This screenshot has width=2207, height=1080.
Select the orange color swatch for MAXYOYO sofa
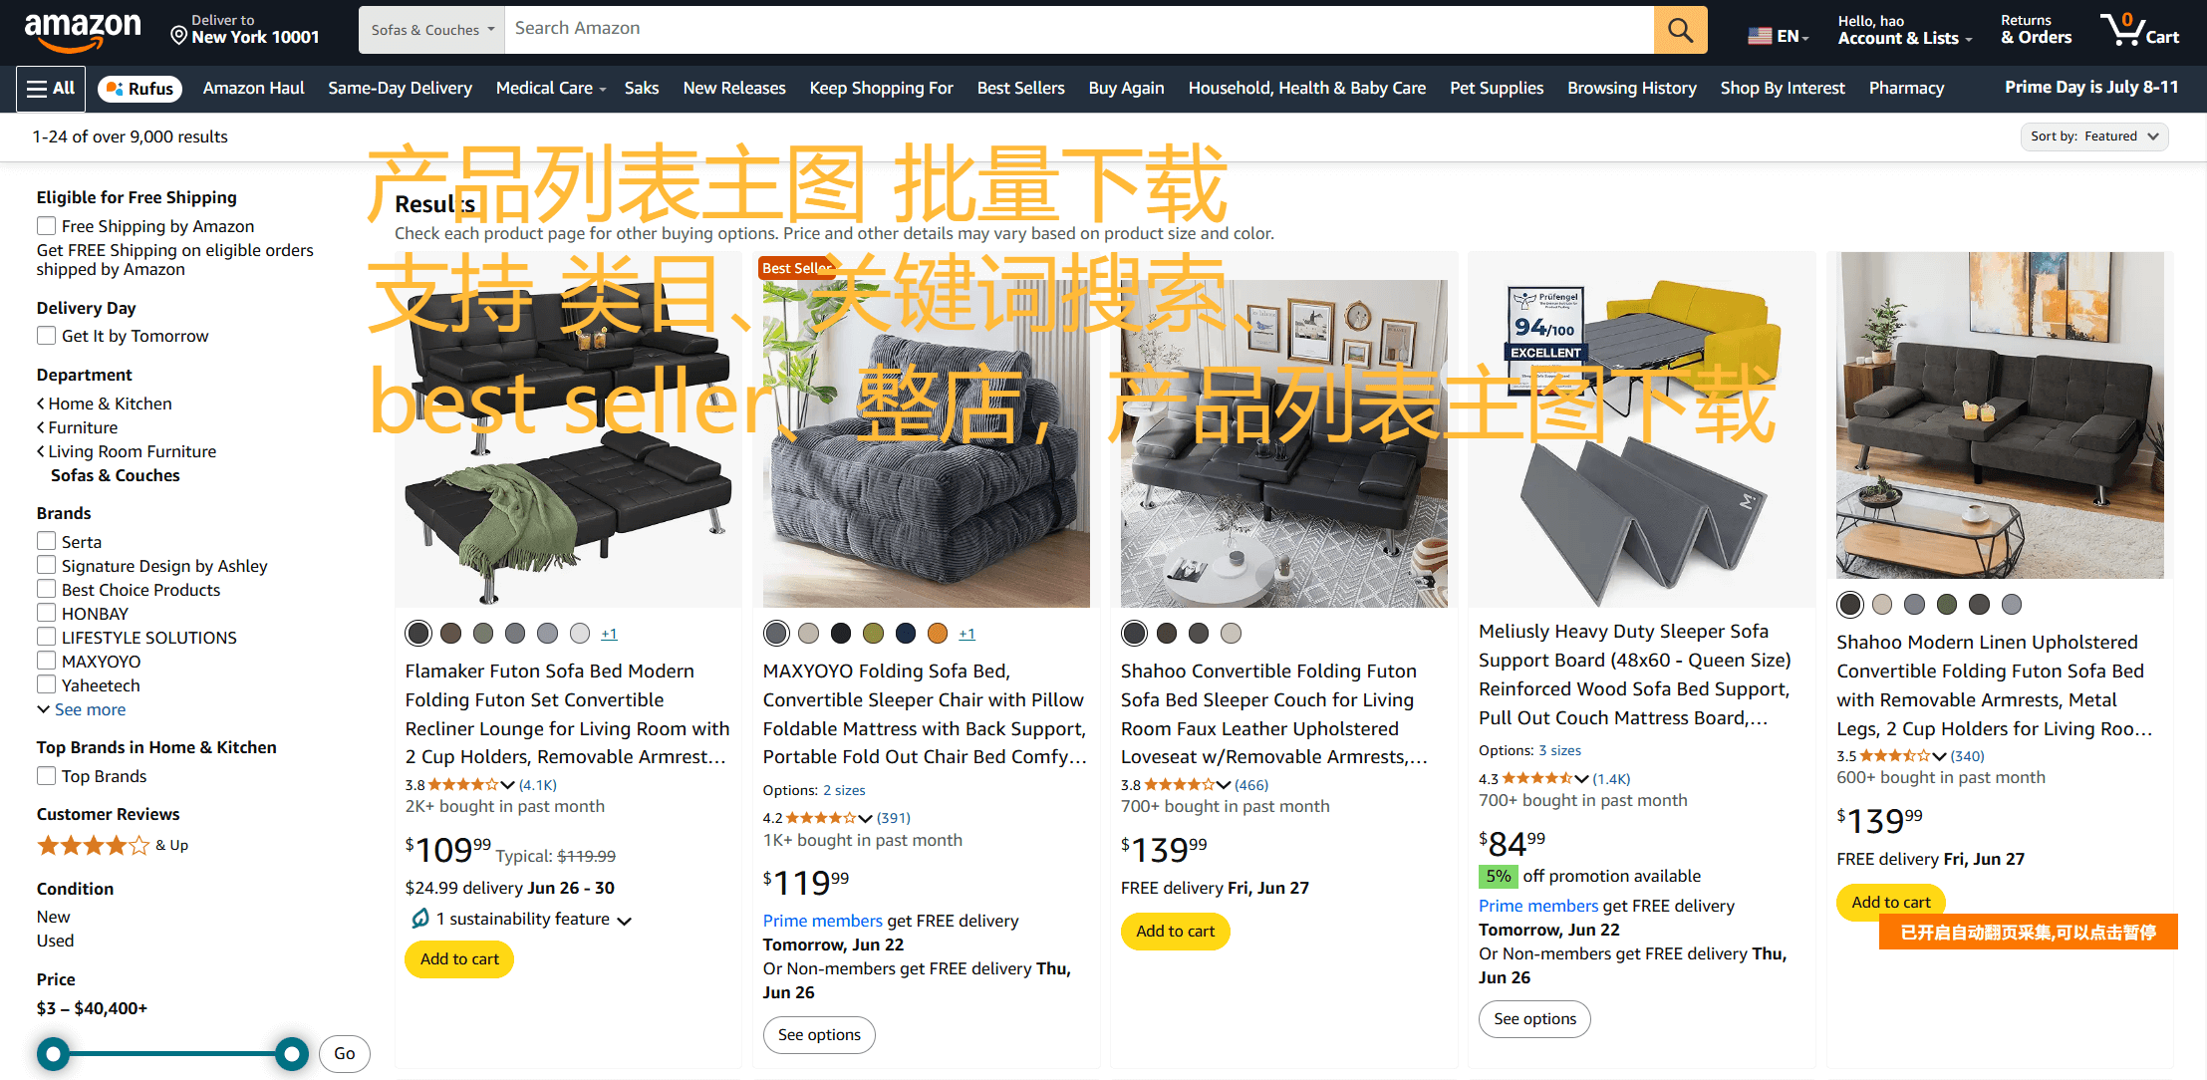point(937,634)
